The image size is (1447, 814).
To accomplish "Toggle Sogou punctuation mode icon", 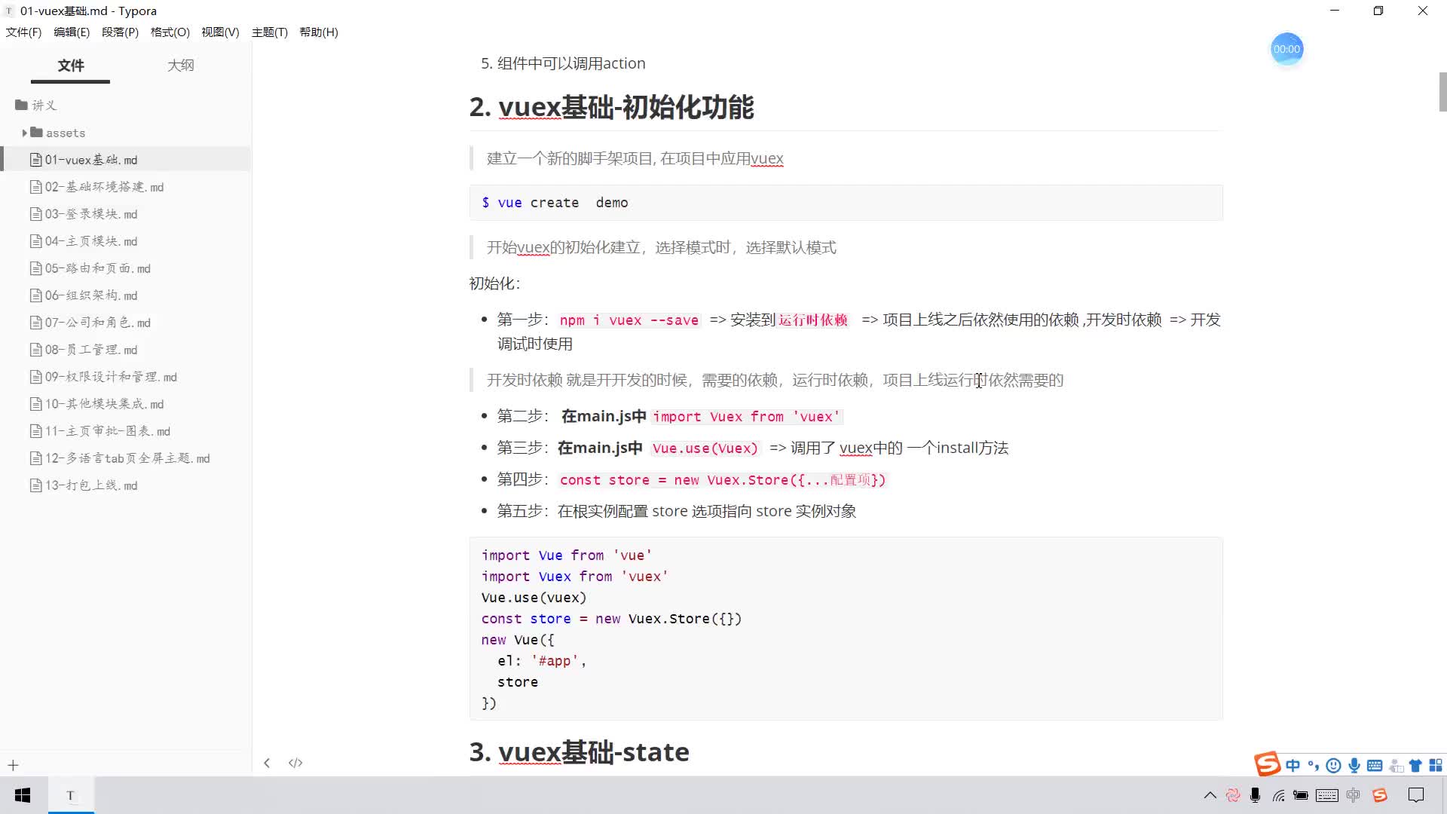I will pos(1314,766).
